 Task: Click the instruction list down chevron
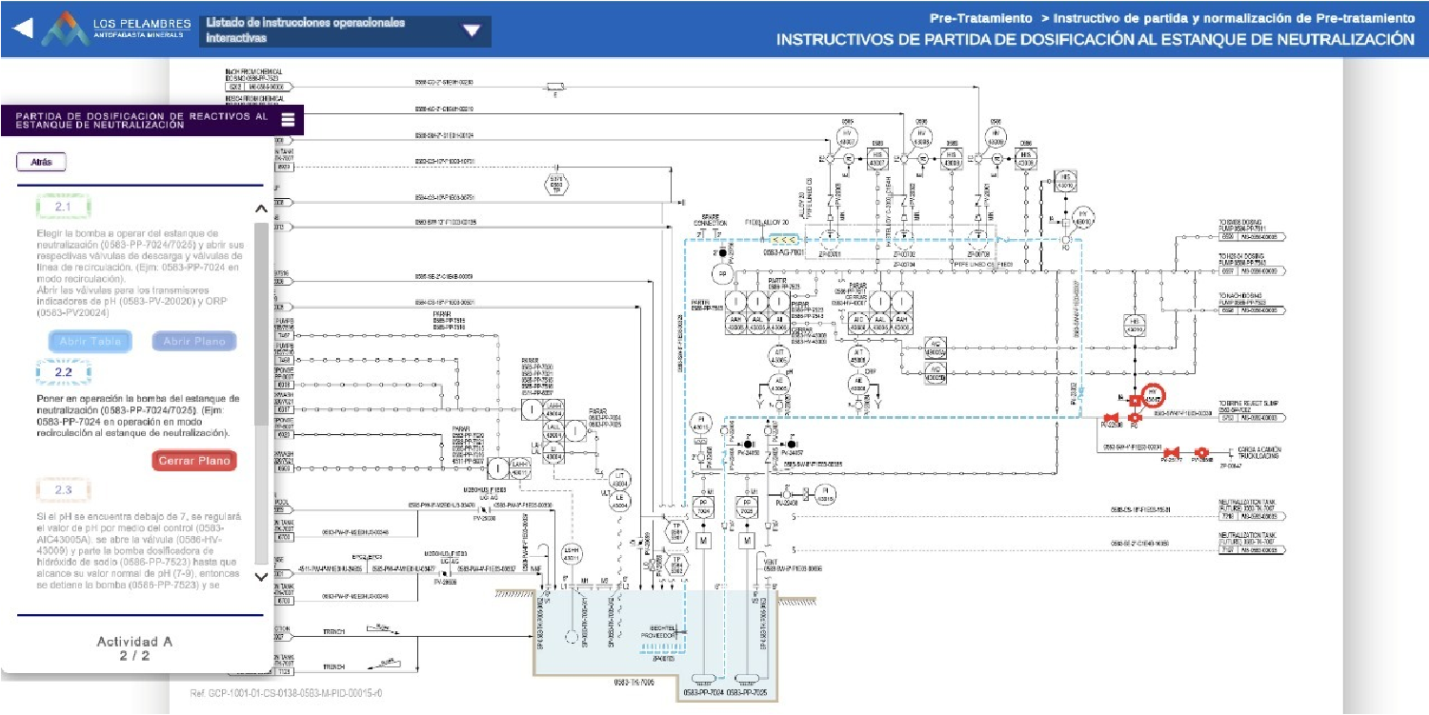pos(262,576)
